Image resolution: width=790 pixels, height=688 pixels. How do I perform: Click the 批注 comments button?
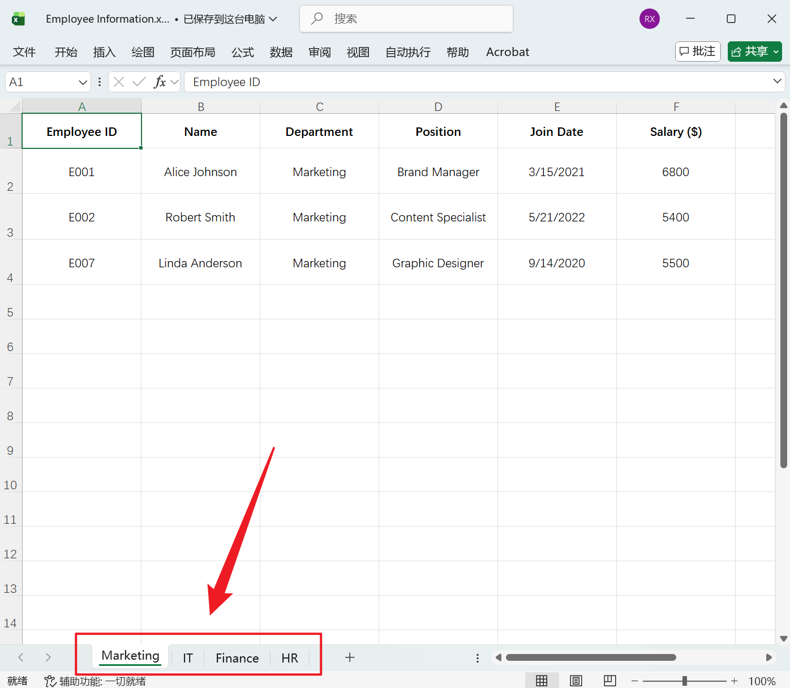697,51
